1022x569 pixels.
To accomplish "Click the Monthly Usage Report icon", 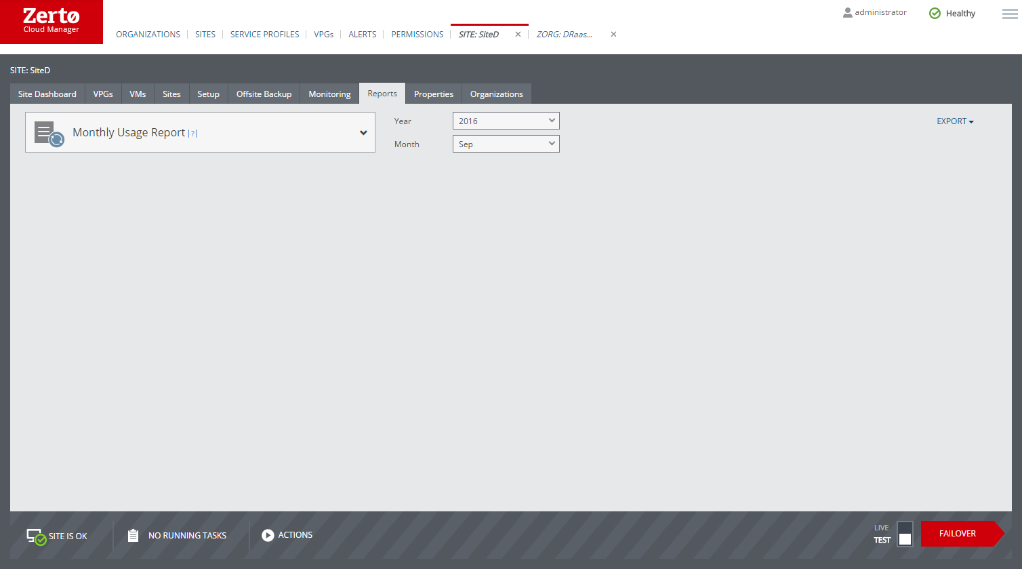I will (49, 133).
